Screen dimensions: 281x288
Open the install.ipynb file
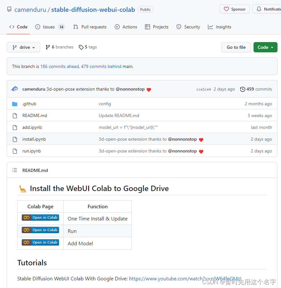[34, 139]
